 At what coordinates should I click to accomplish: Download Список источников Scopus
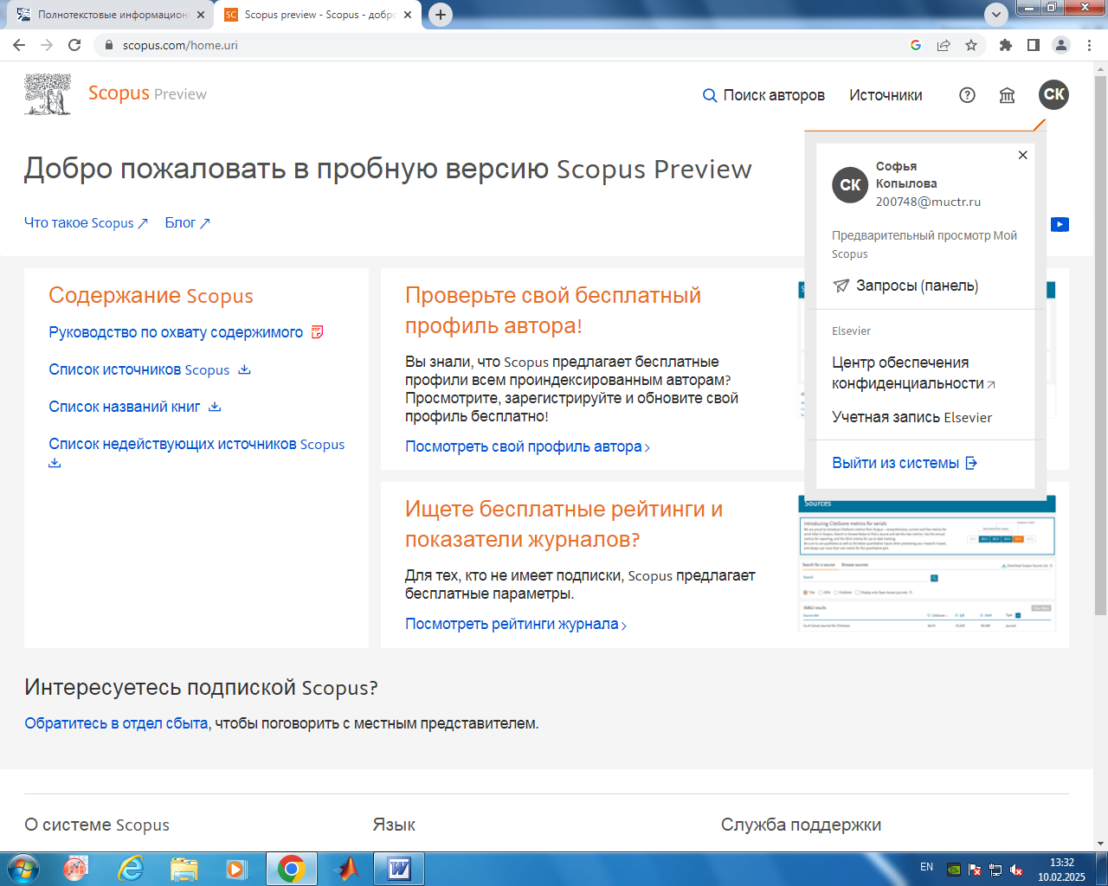[x=148, y=369]
